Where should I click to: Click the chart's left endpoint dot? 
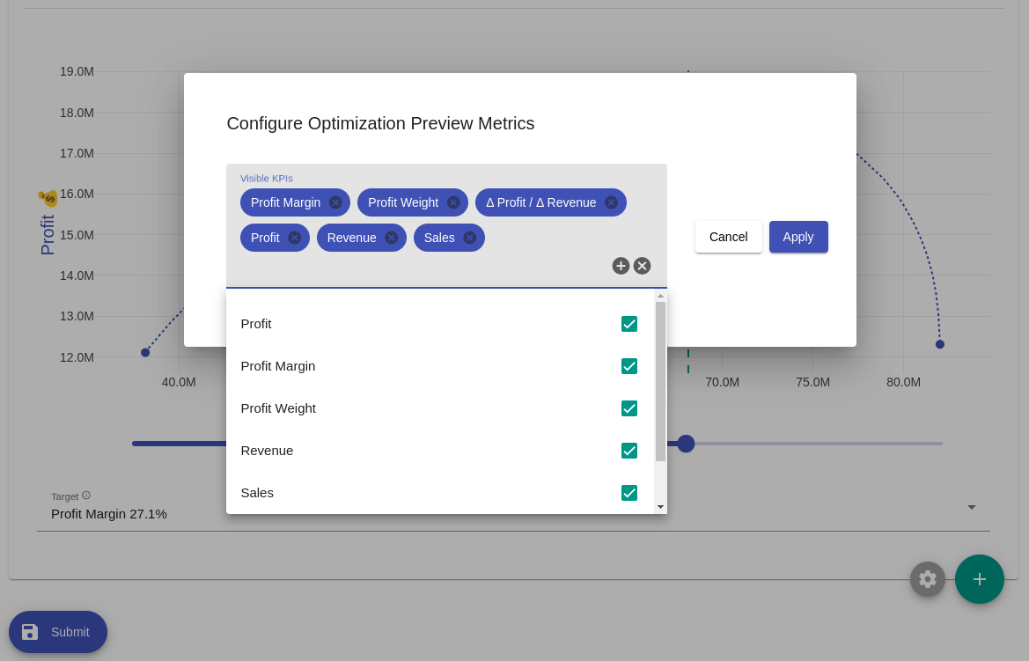pos(146,352)
